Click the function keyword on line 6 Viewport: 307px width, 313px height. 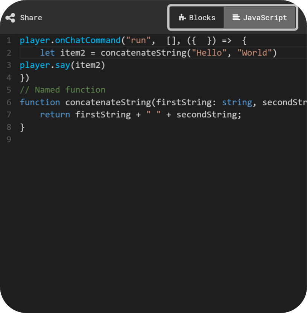click(x=40, y=102)
